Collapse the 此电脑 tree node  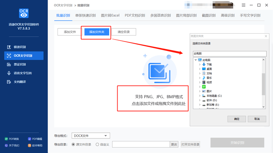pyautogui.click(x=195, y=60)
